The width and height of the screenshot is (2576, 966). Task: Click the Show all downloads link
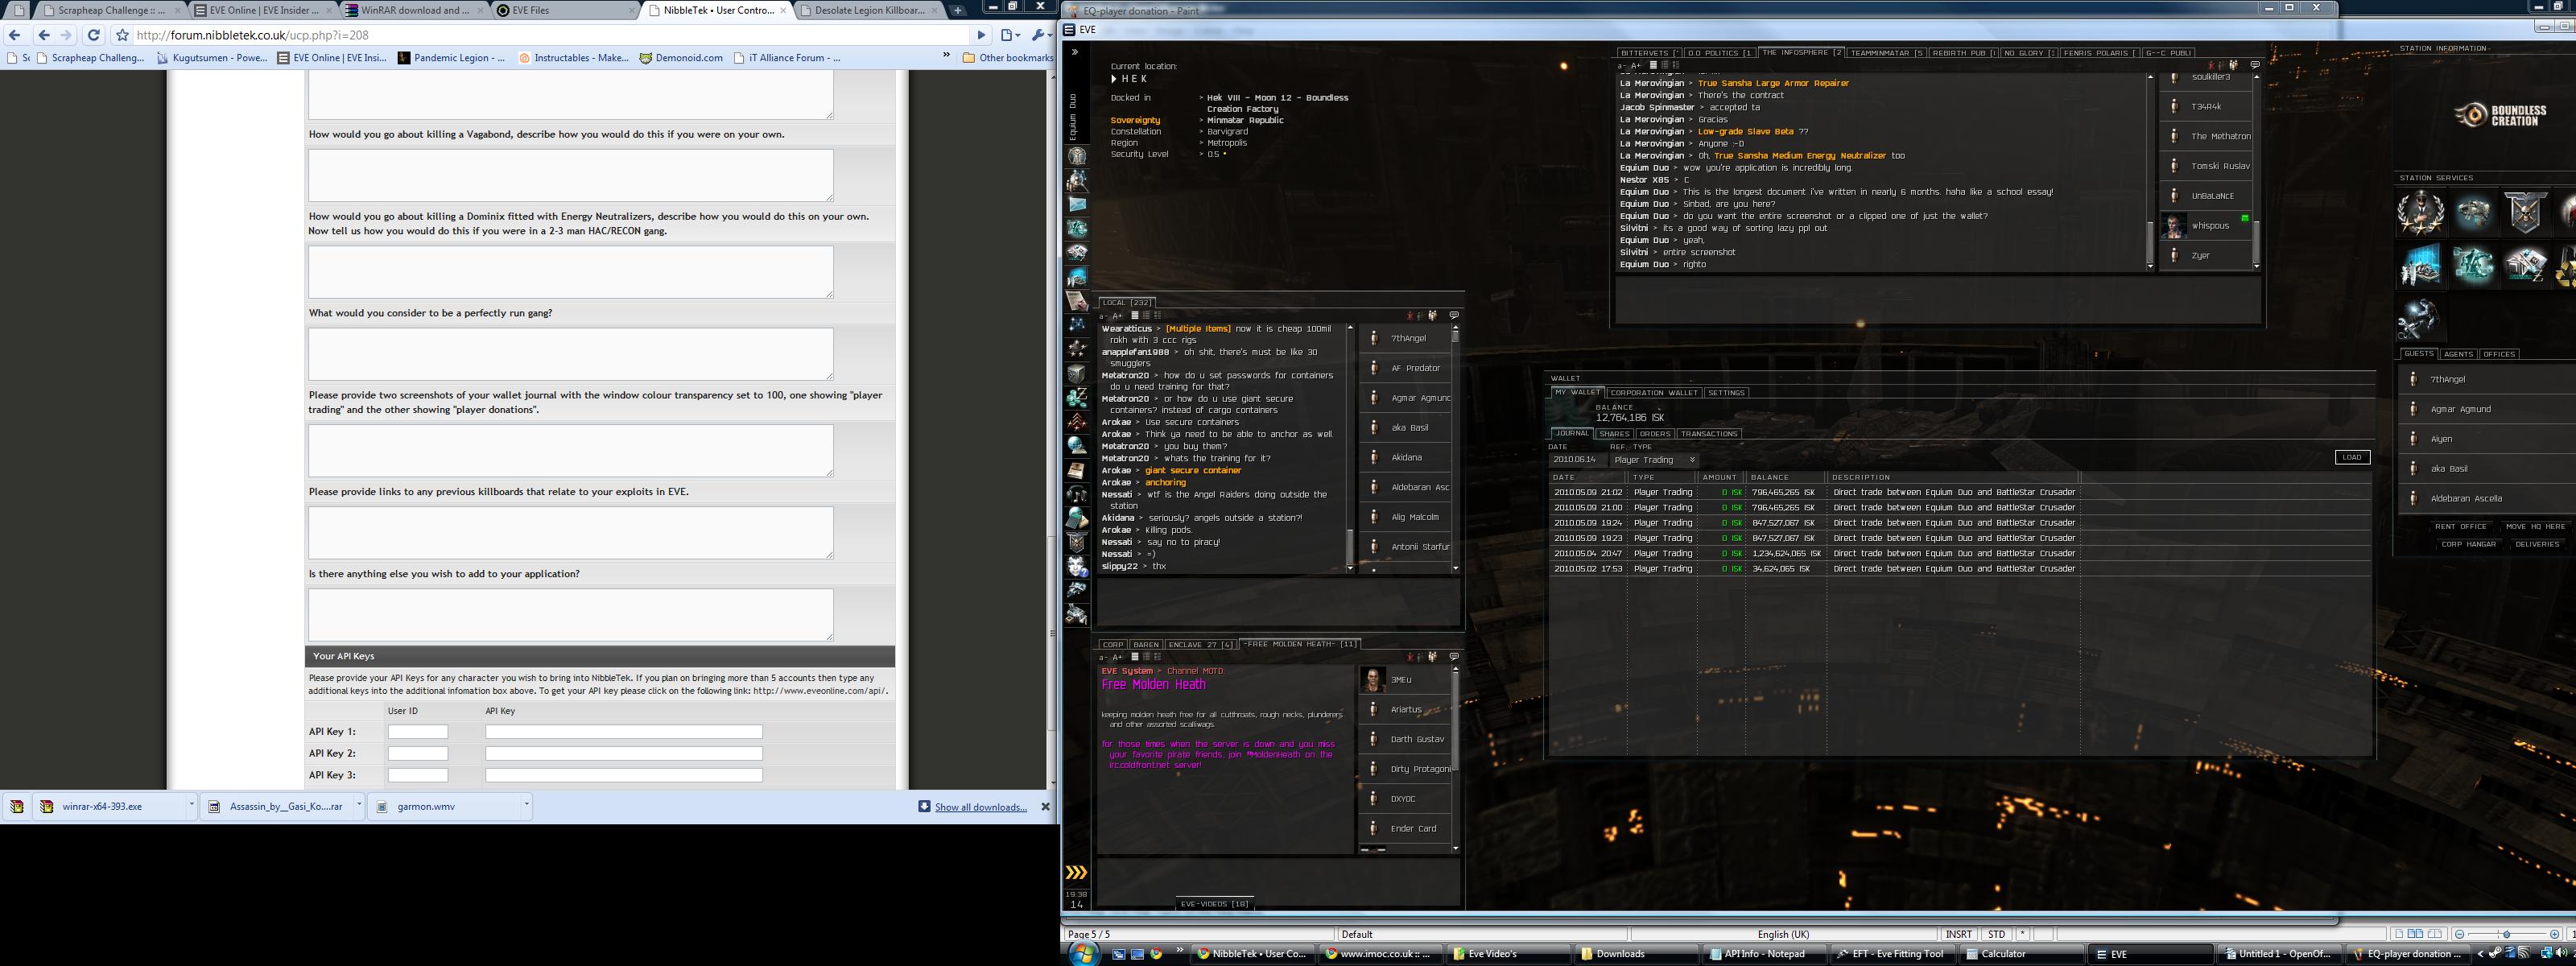[980, 807]
